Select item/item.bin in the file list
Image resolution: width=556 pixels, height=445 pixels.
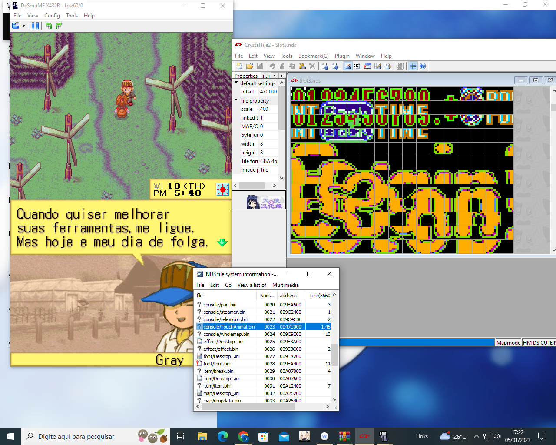[217, 386]
